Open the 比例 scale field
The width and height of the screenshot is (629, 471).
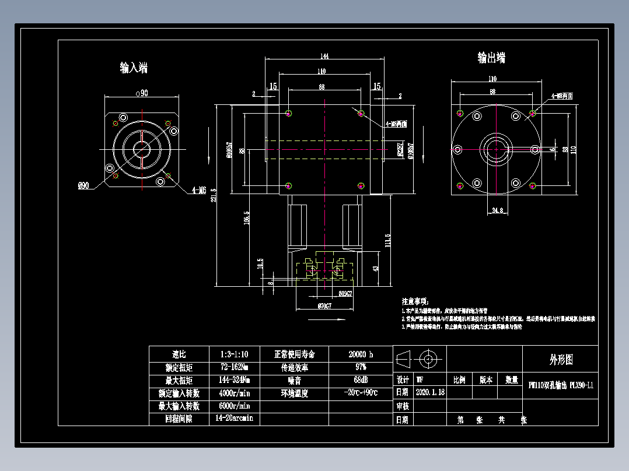coord(459,378)
